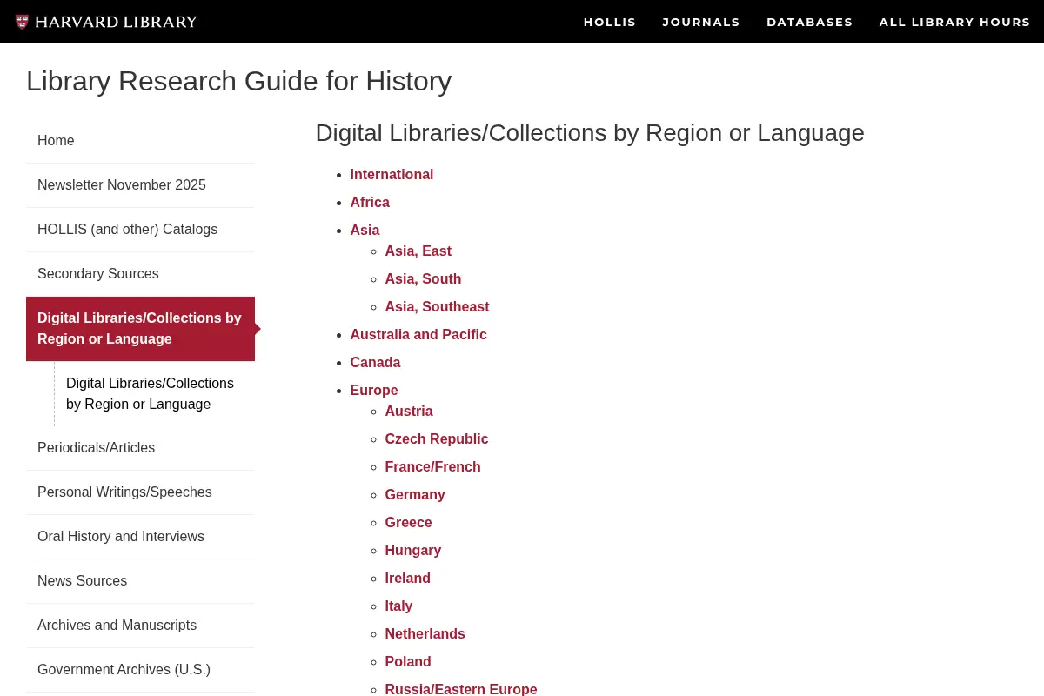Screen dimensions: 1044x696
Task: Jump to Asia, East
Action: (418, 251)
